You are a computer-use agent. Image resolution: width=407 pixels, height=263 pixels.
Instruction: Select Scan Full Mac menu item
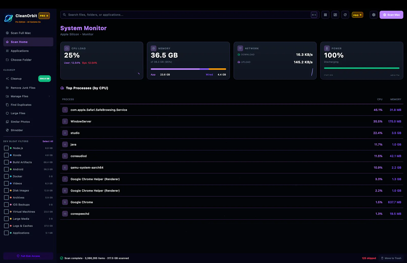tap(28, 33)
